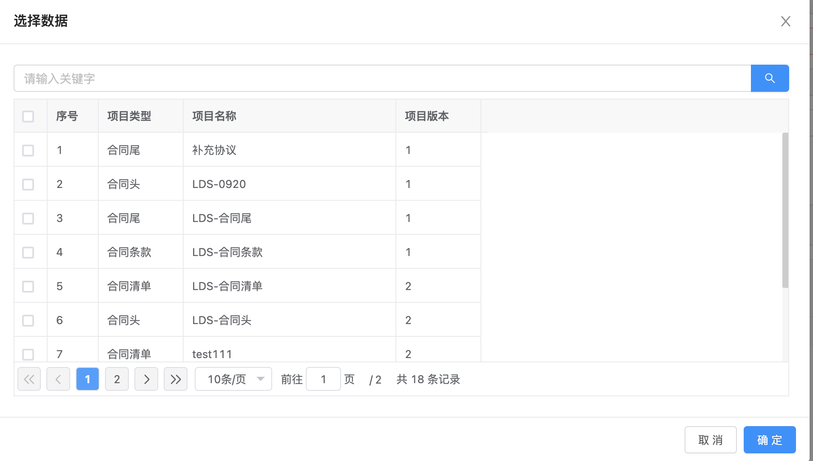Image resolution: width=813 pixels, height=461 pixels.
Task: Click the 前往 page number input
Action: [x=323, y=379]
